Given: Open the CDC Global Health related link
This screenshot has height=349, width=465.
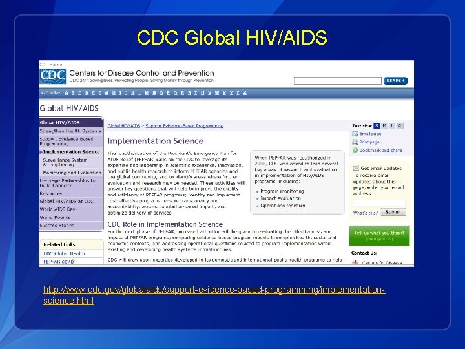Looking at the screenshot, I should point(64,253).
